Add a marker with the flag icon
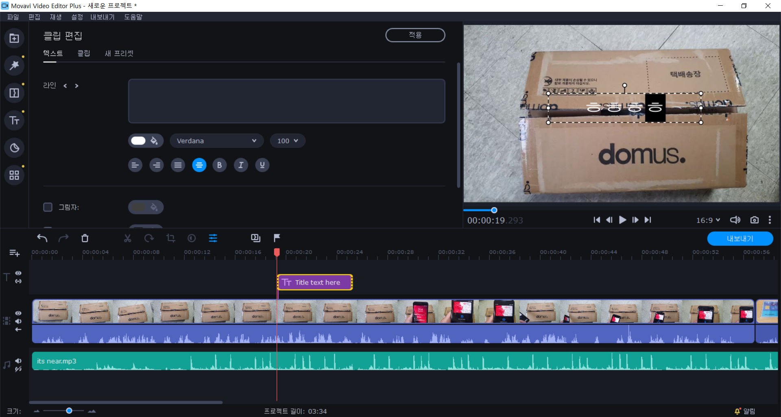This screenshot has width=781, height=417. point(277,238)
